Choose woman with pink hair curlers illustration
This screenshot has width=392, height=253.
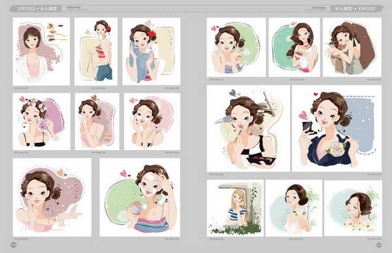coord(42,121)
